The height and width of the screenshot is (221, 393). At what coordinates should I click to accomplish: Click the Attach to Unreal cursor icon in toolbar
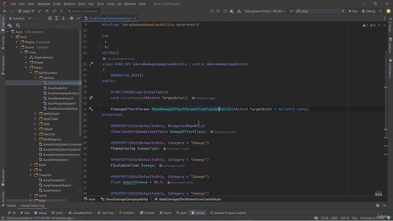(x=232, y=11)
